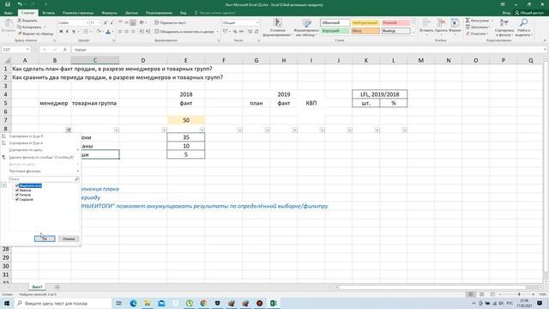Viewport: 549px width, 309px height.
Task: Open the filter dropdown in column L
Action: (x=404, y=130)
